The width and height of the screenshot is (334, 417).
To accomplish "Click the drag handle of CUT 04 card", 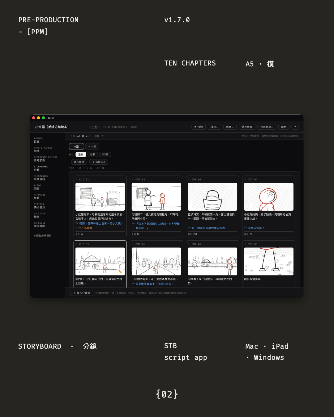I will [x=245, y=179].
